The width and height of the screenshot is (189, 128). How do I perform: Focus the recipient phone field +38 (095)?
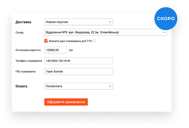coord(79,61)
